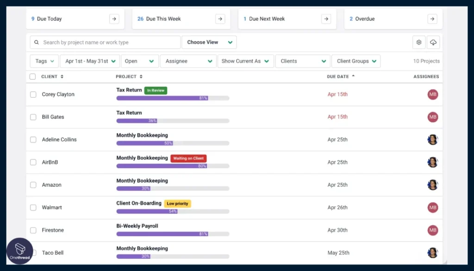Click the Adeline Collins client name
This screenshot has width=474, height=271.
click(59, 139)
